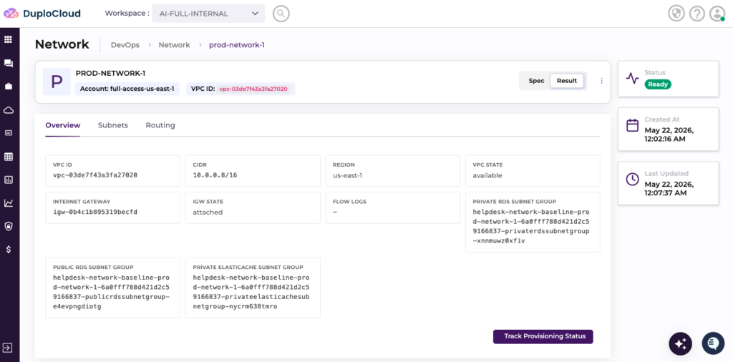This screenshot has height=362, width=733.
Task: Open the chat support bubble button
Action: 713,344
